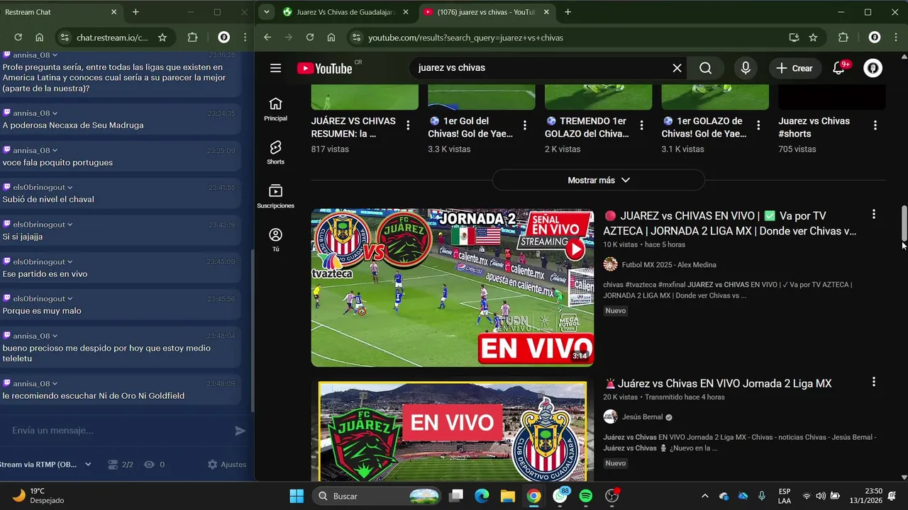
Task: Click the Crear button
Action: [794, 68]
